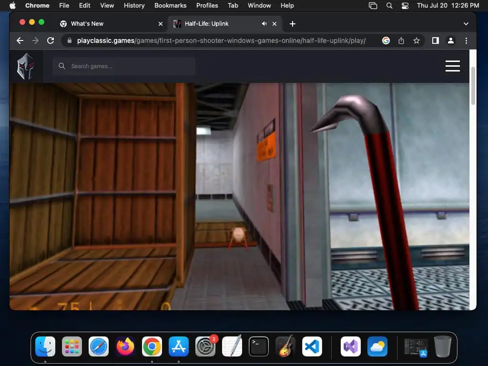This screenshot has height=366, width=488.
Task: Open the Apple menu
Action: pos(12,5)
